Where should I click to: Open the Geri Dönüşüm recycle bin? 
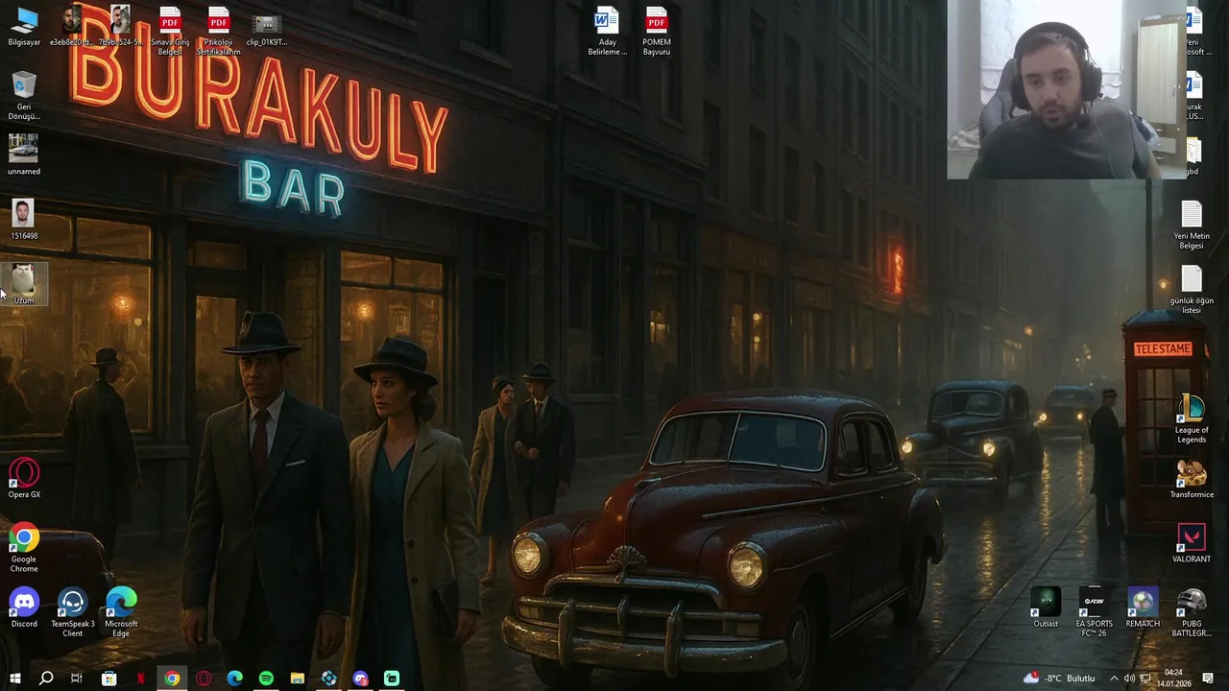24,96
